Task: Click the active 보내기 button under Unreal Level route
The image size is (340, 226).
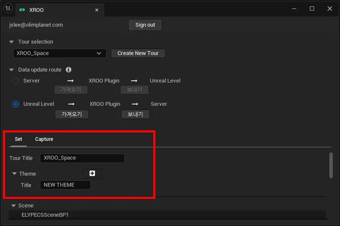Action: (135, 114)
